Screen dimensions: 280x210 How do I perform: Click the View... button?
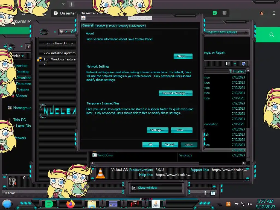182,130
